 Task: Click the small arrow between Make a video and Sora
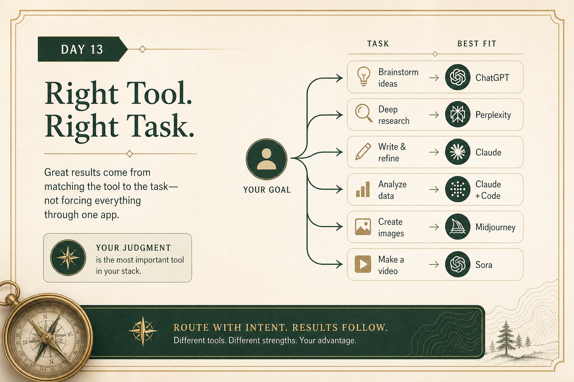(434, 264)
